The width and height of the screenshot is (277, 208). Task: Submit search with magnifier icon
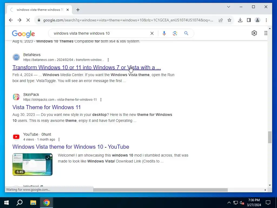(x=186, y=33)
